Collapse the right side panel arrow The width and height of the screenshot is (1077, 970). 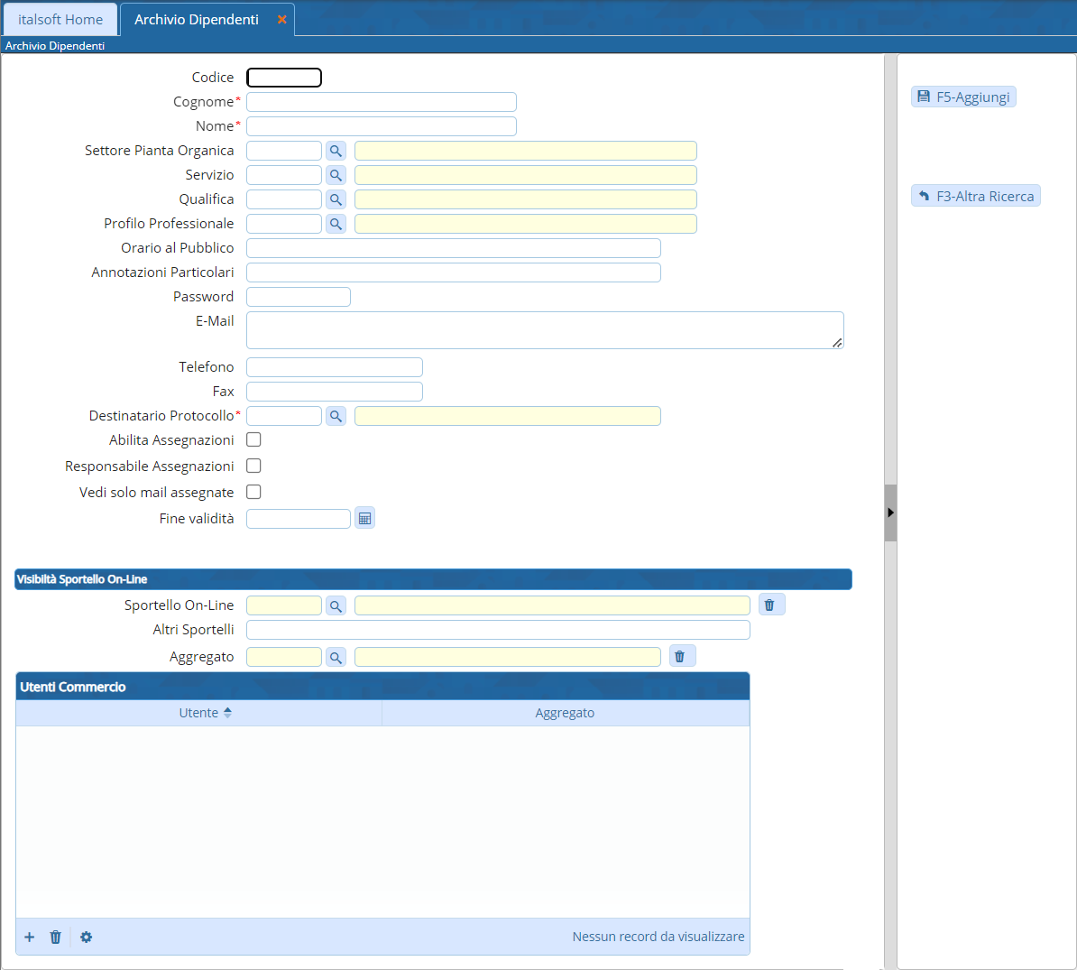point(890,513)
